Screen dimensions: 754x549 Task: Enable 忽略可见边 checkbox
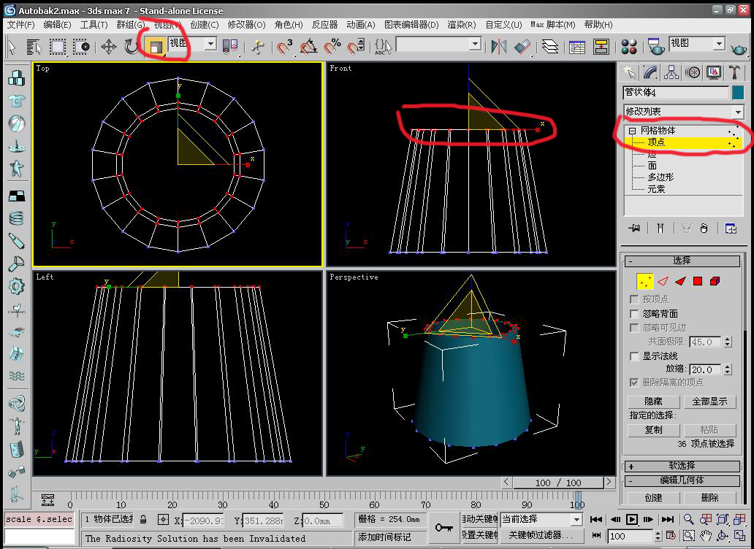click(634, 328)
